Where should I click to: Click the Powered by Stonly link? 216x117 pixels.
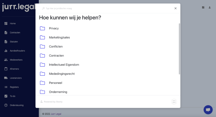click(x=51, y=102)
